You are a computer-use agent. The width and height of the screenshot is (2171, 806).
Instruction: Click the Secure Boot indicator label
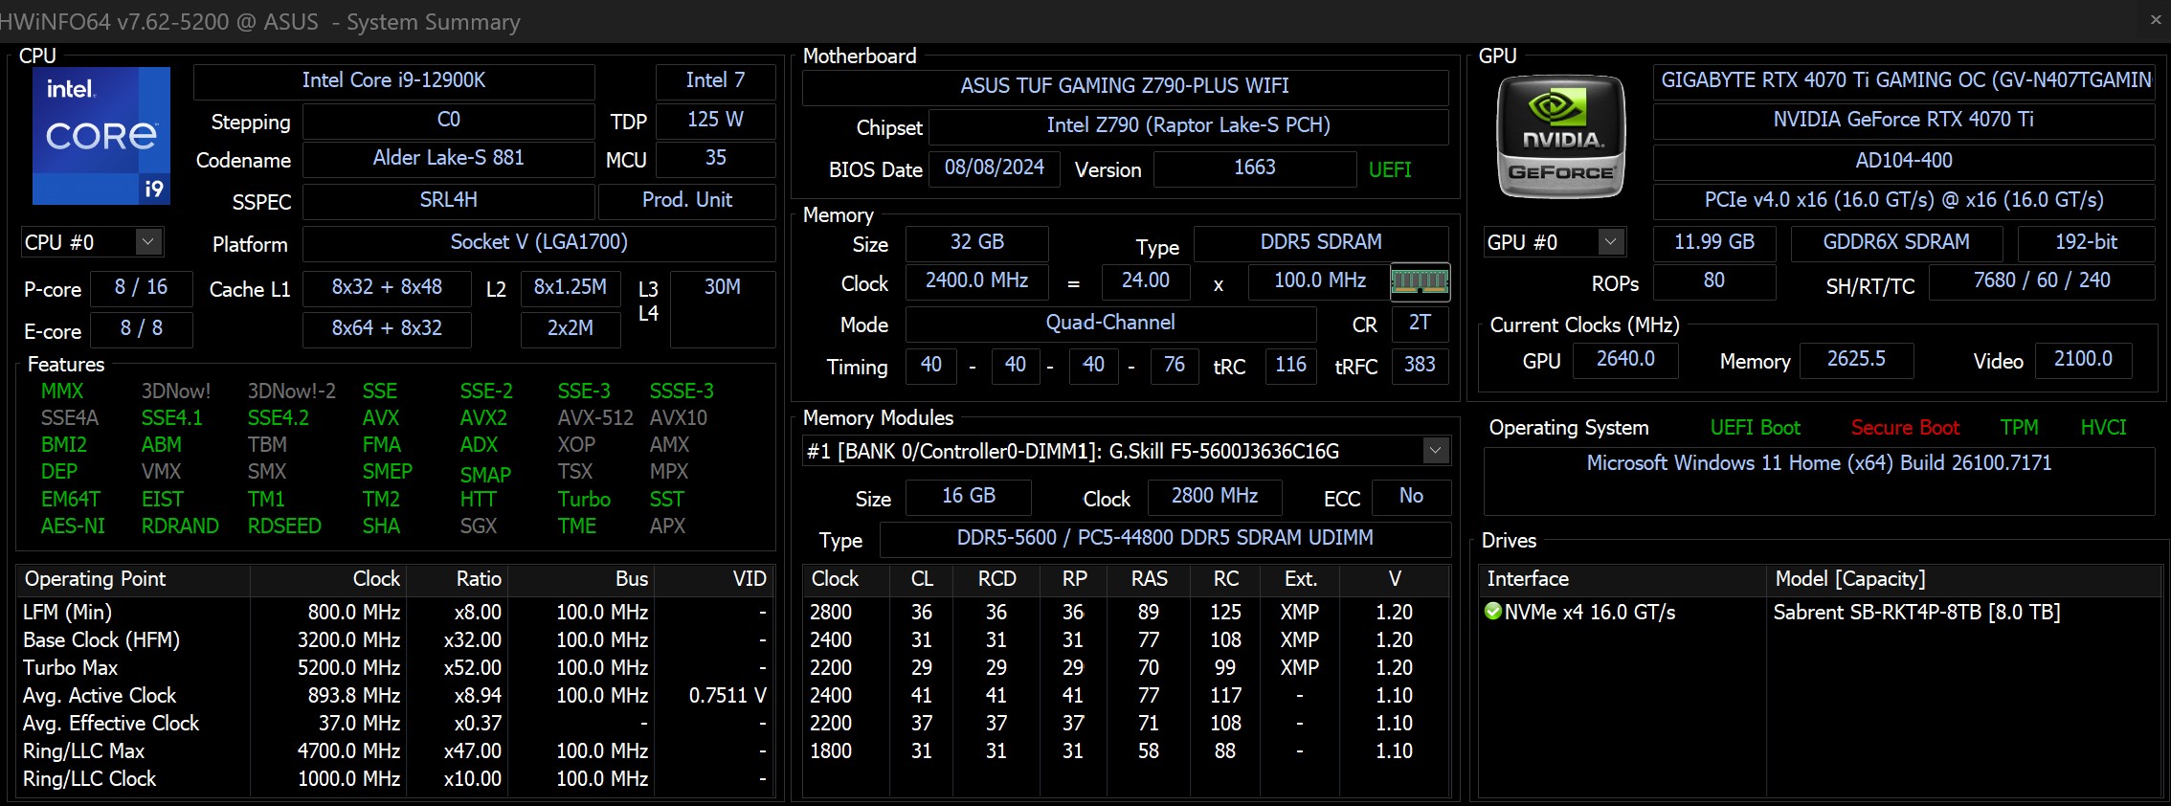click(x=1904, y=428)
